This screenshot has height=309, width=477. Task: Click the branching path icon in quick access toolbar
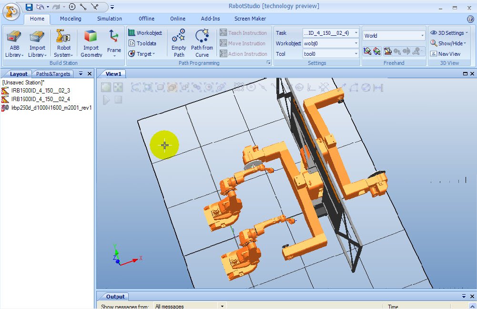click(95, 7)
